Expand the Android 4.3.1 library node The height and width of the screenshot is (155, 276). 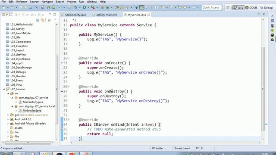click(8, 119)
